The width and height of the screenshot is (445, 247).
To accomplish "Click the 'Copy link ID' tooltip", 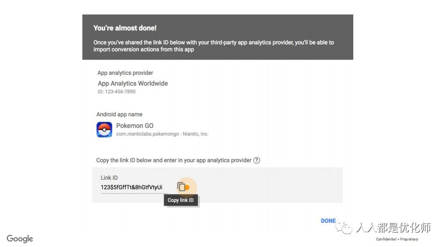I will pos(181,200).
